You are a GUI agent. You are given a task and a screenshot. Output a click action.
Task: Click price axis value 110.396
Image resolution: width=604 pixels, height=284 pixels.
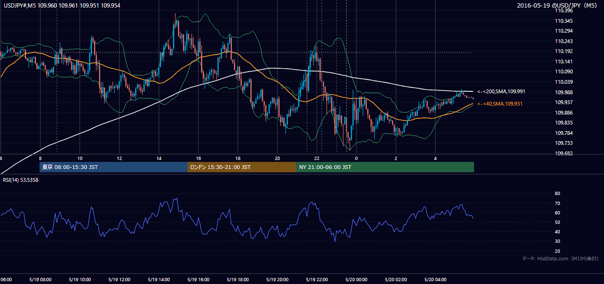pyautogui.click(x=564, y=11)
